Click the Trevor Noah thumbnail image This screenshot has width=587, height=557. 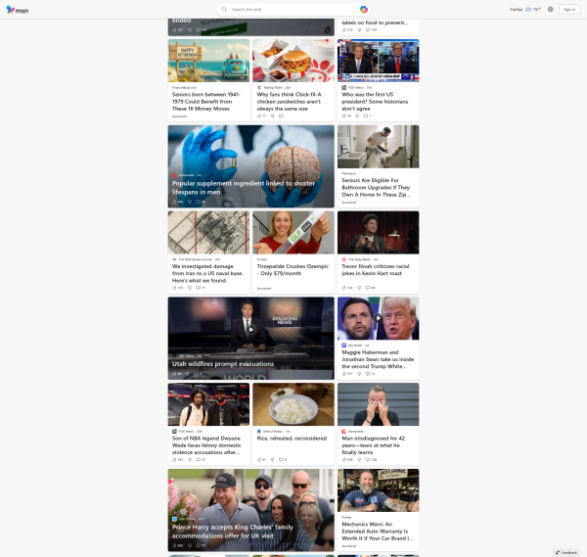pyautogui.click(x=378, y=233)
